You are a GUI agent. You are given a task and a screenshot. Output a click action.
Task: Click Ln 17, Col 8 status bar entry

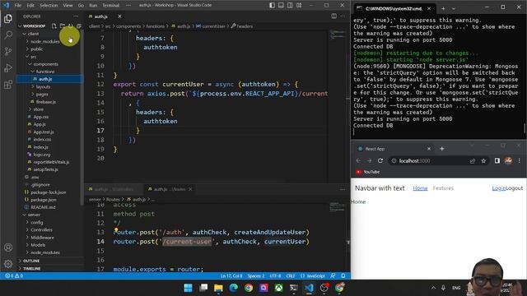coord(231,276)
